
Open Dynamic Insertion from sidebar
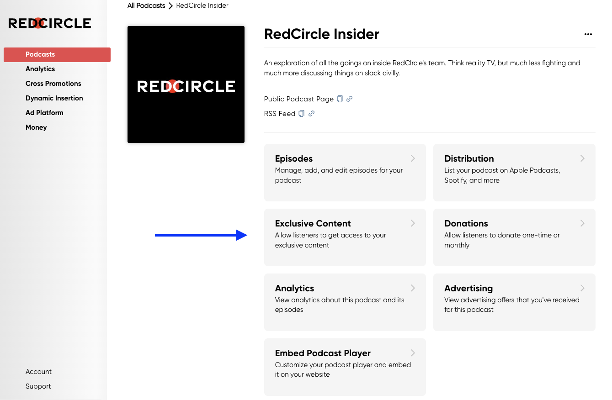(54, 98)
